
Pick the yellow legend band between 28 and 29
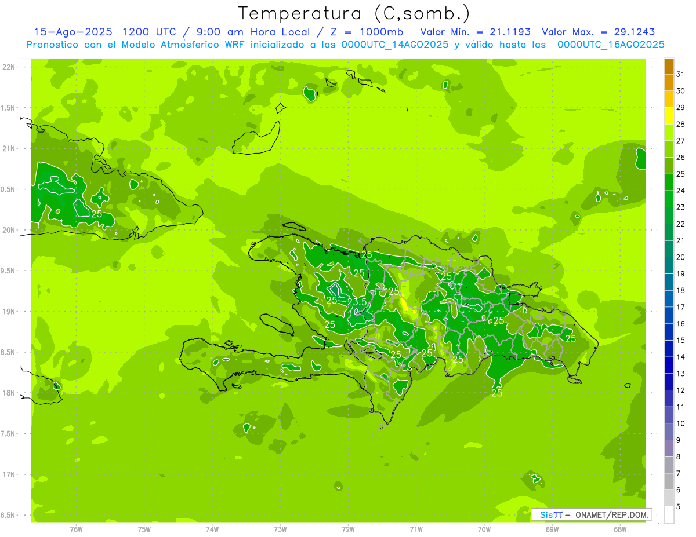(x=669, y=116)
